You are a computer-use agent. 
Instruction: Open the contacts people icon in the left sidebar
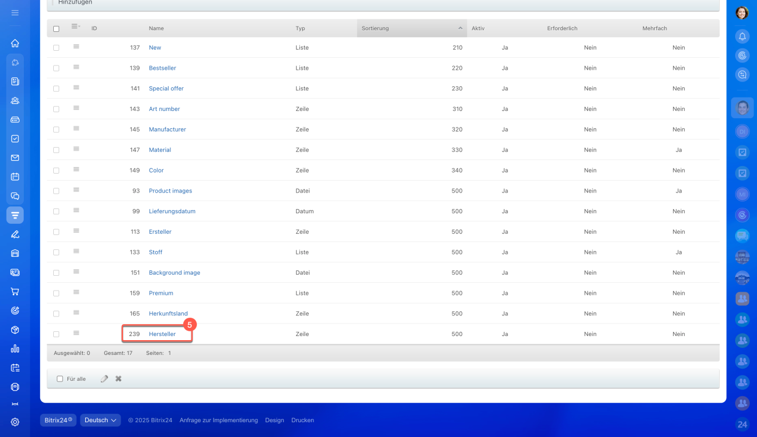[x=15, y=100]
